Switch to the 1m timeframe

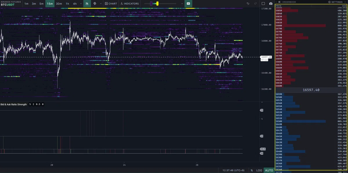click(26, 3)
